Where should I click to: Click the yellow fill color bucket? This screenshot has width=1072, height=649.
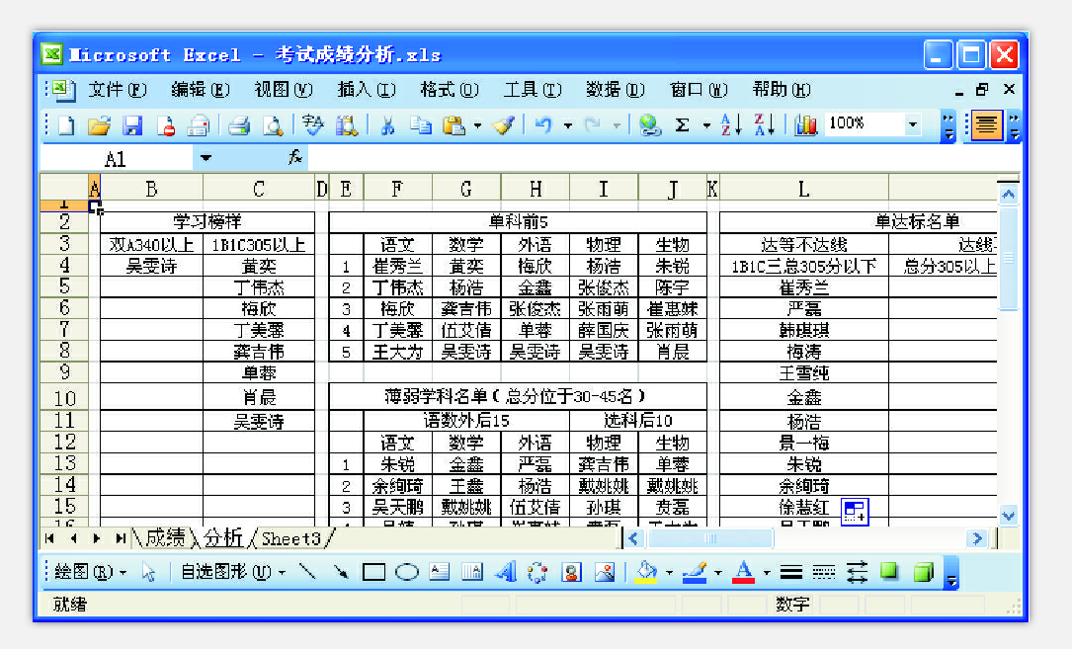pos(646,572)
